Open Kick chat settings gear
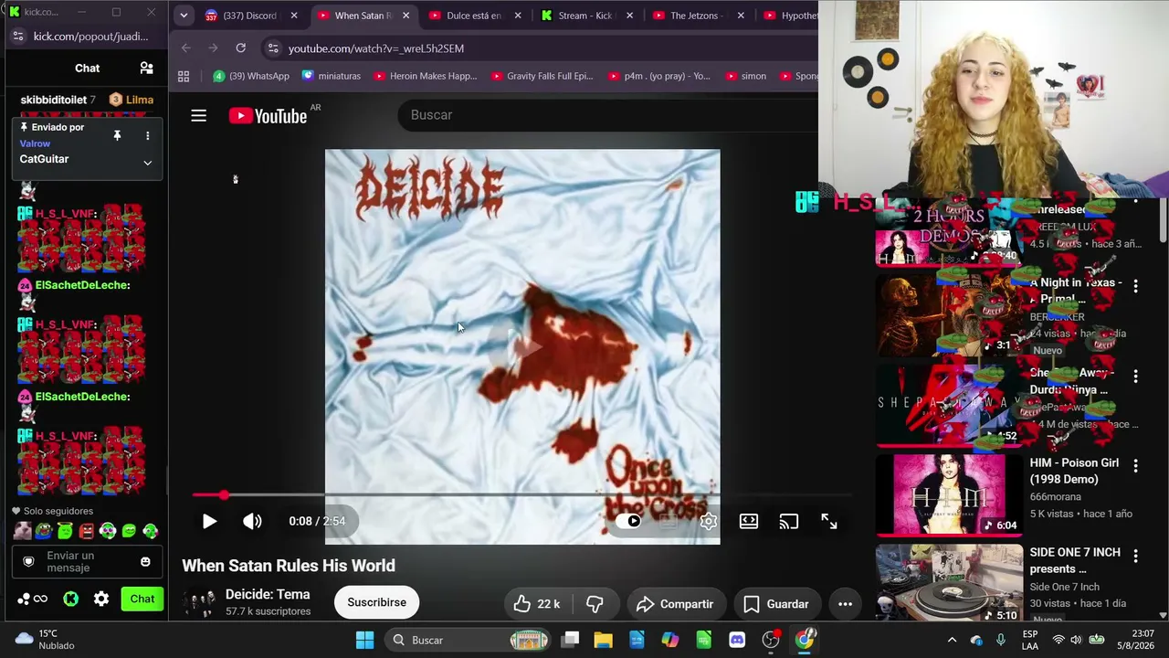1169x658 pixels. pyautogui.click(x=101, y=599)
